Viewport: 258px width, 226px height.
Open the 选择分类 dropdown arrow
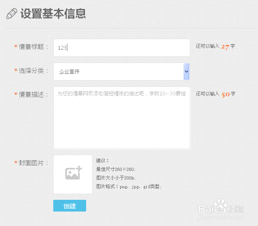(x=186, y=72)
